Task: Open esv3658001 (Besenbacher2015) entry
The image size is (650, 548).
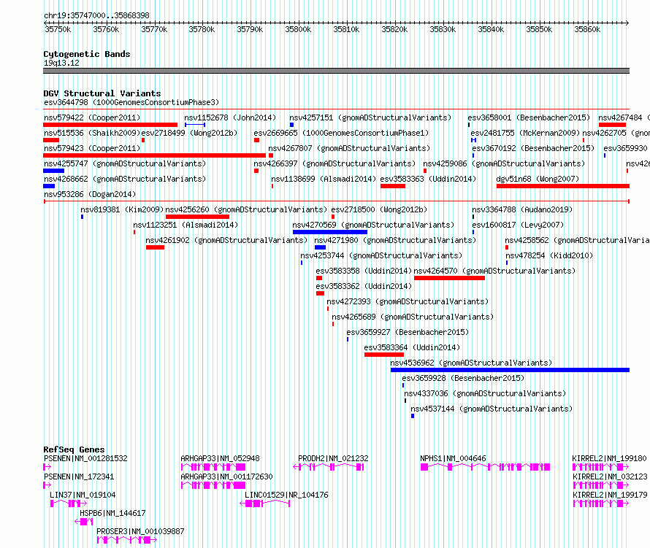Action: click(x=529, y=117)
